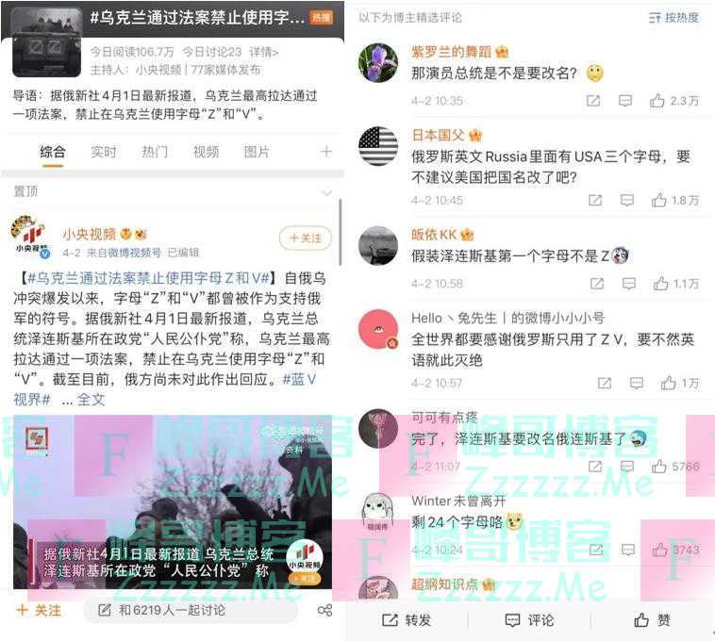
Task: Like the comment by 紫罗兰的舞蹈
Action: (657, 100)
